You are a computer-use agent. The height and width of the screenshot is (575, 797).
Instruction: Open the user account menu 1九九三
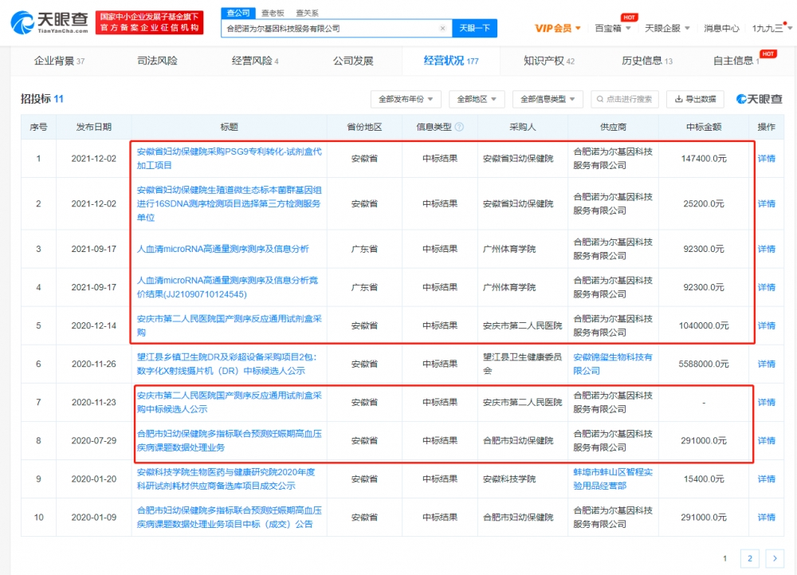click(x=771, y=29)
